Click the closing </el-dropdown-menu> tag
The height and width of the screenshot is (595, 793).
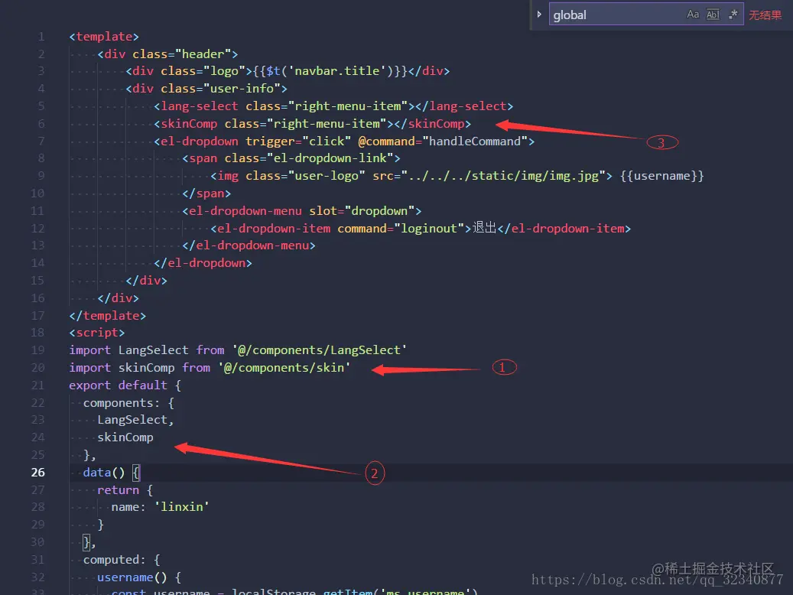pos(249,245)
